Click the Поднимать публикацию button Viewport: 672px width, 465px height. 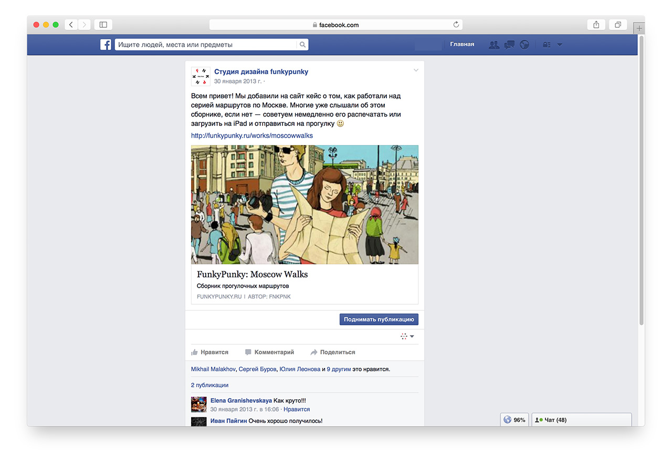[x=379, y=319]
